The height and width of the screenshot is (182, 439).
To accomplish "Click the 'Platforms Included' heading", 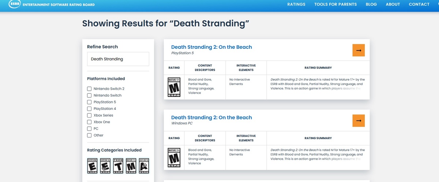I will pyautogui.click(x=106, y=79).
